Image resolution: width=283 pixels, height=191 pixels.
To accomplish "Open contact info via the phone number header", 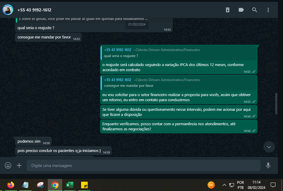I will [34, 10].
